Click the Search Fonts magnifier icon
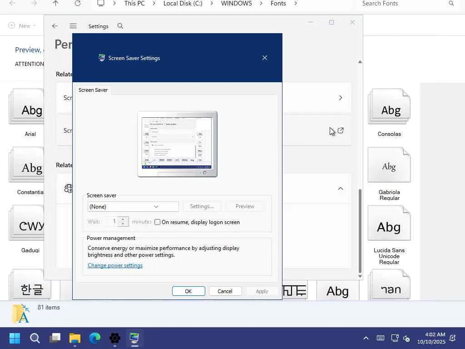 point(451,4)
